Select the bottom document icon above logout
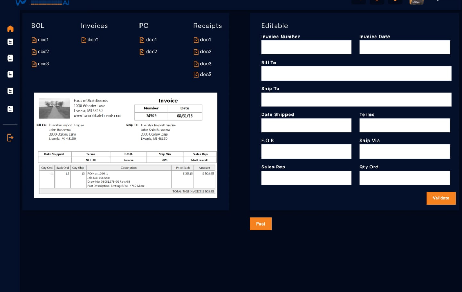The width and height of the screenshot is (462, 292). 10,109
